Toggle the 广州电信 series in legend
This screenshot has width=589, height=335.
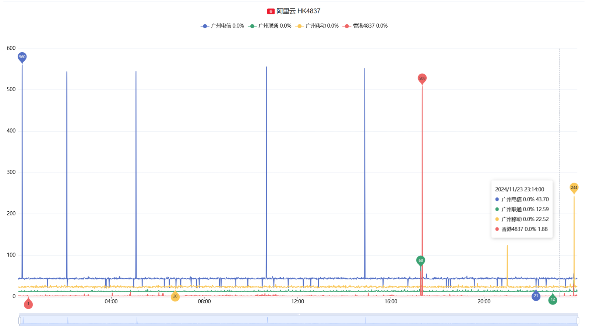click(x=222, y=26)
